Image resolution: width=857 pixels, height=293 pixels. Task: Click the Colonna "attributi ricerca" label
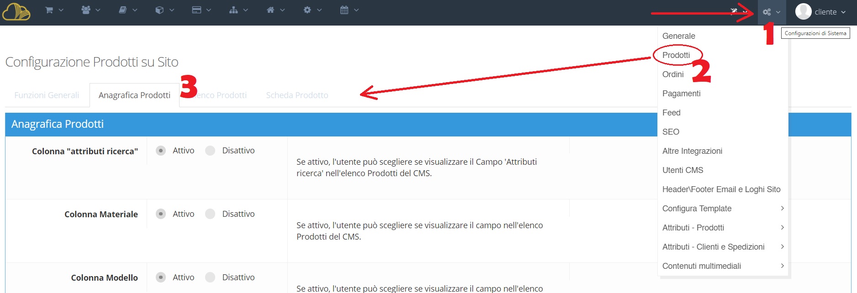coord(85,151)
